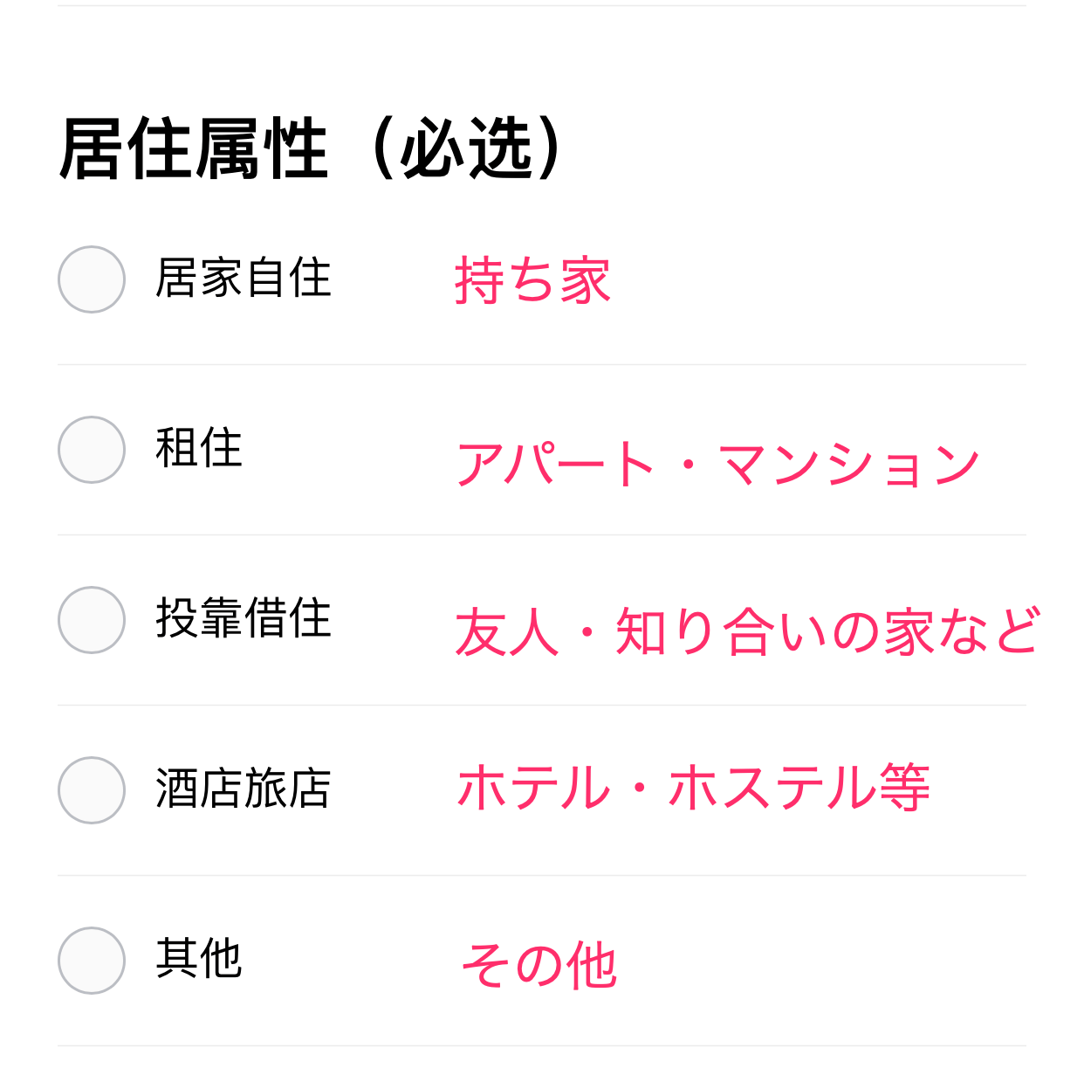1084x1075 pixels.
Task: Click the （必选） required marker in heading
Action: (x=467, y=148)
